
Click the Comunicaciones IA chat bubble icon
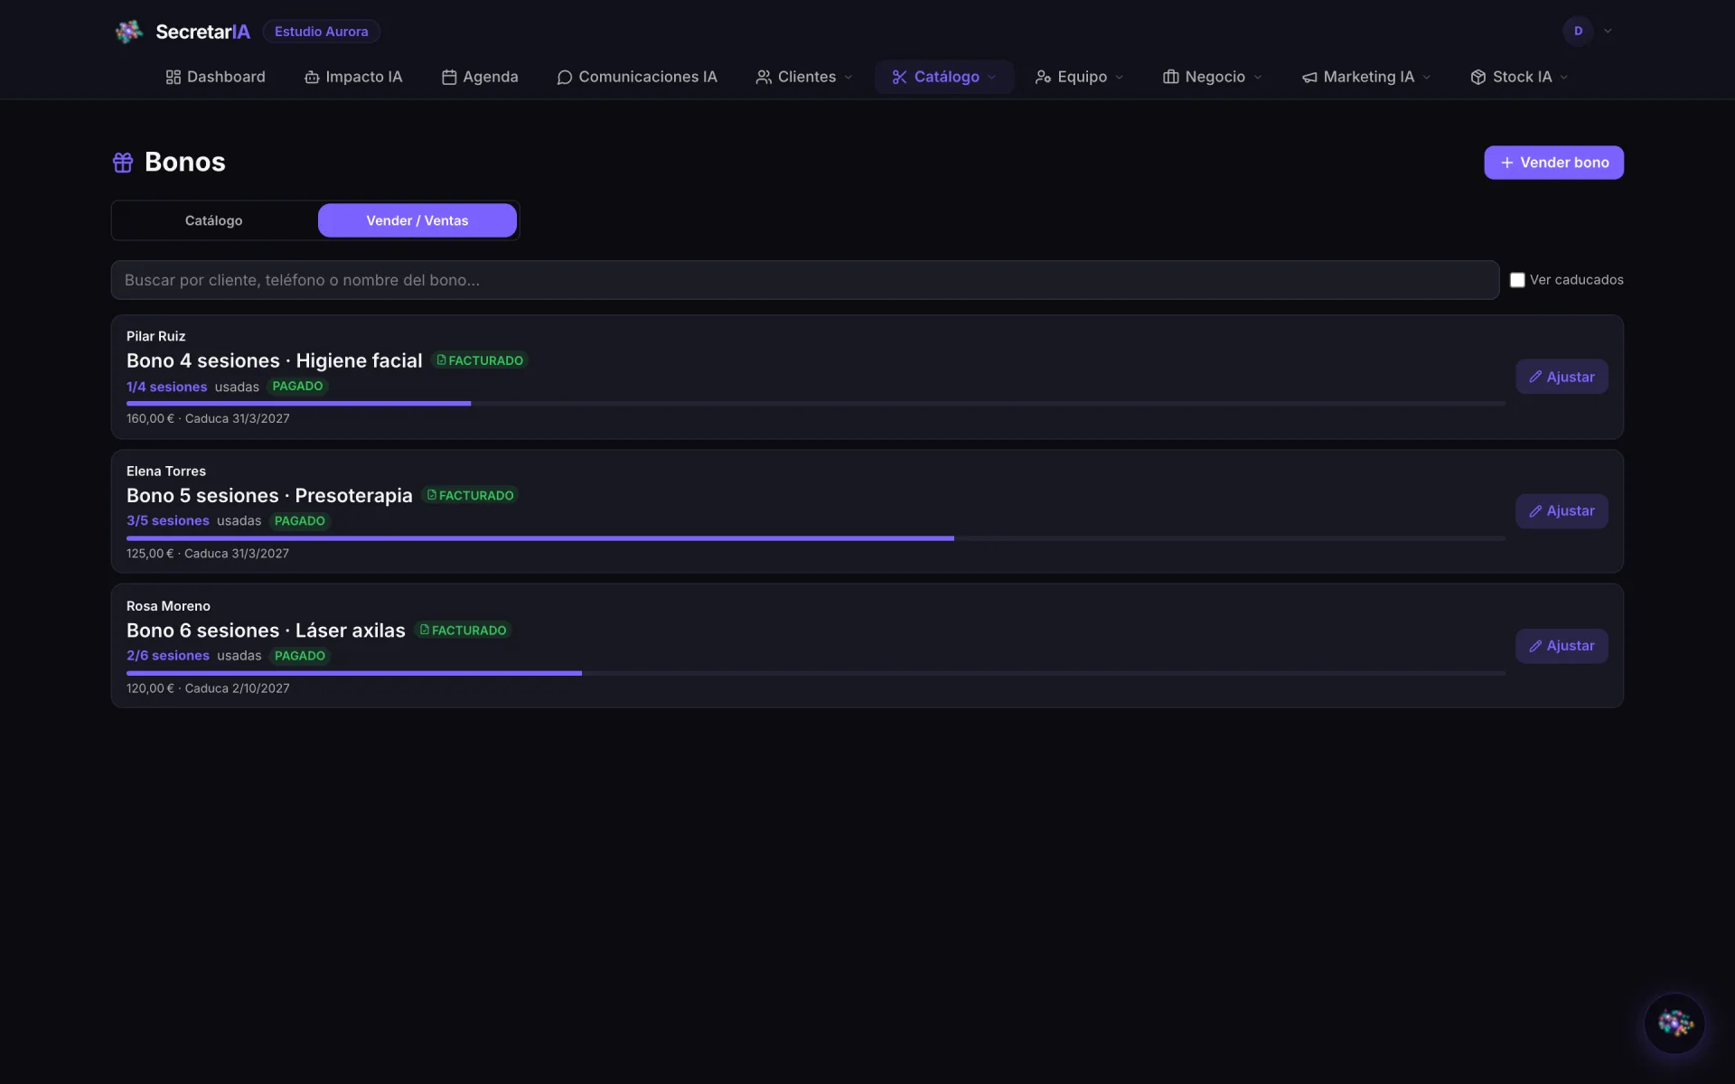565,78
